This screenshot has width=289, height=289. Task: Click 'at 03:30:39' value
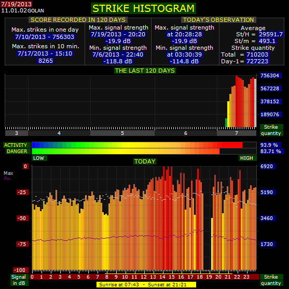(x=184, y=54)
